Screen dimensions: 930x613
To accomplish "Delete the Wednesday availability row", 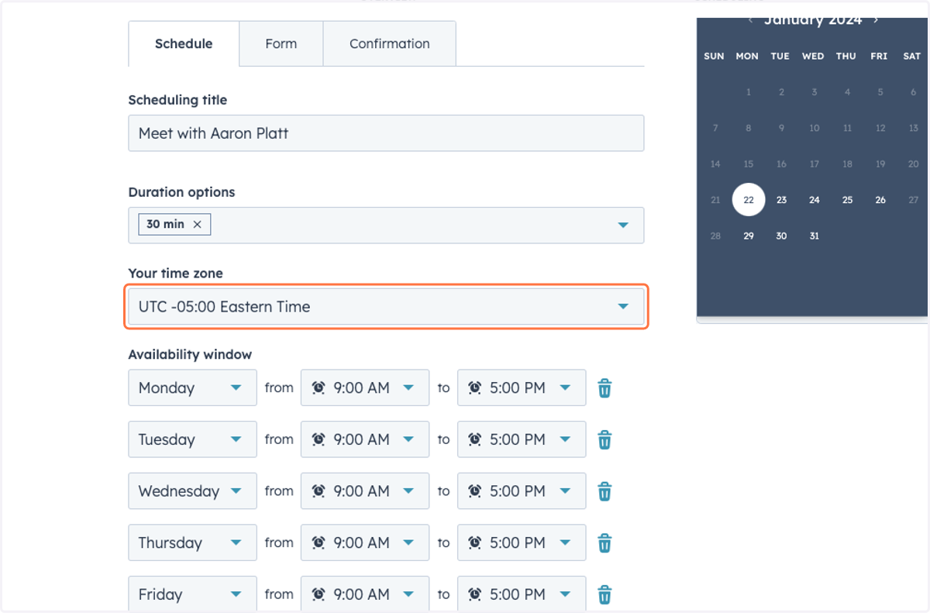I will [x=604, y=491].
